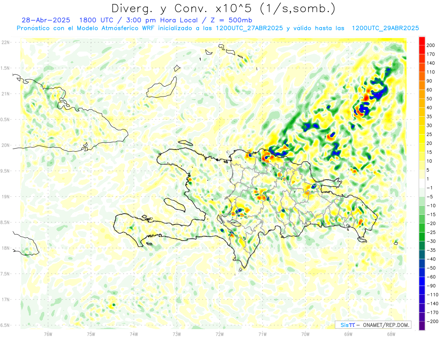Click the 19N latitude label
439x339 pixels.
[5, 197]
